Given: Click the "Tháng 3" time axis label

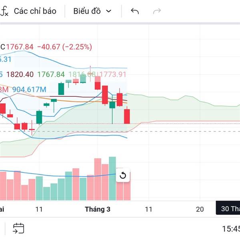Looking at the screenshot, I should (x=98, y=209).
